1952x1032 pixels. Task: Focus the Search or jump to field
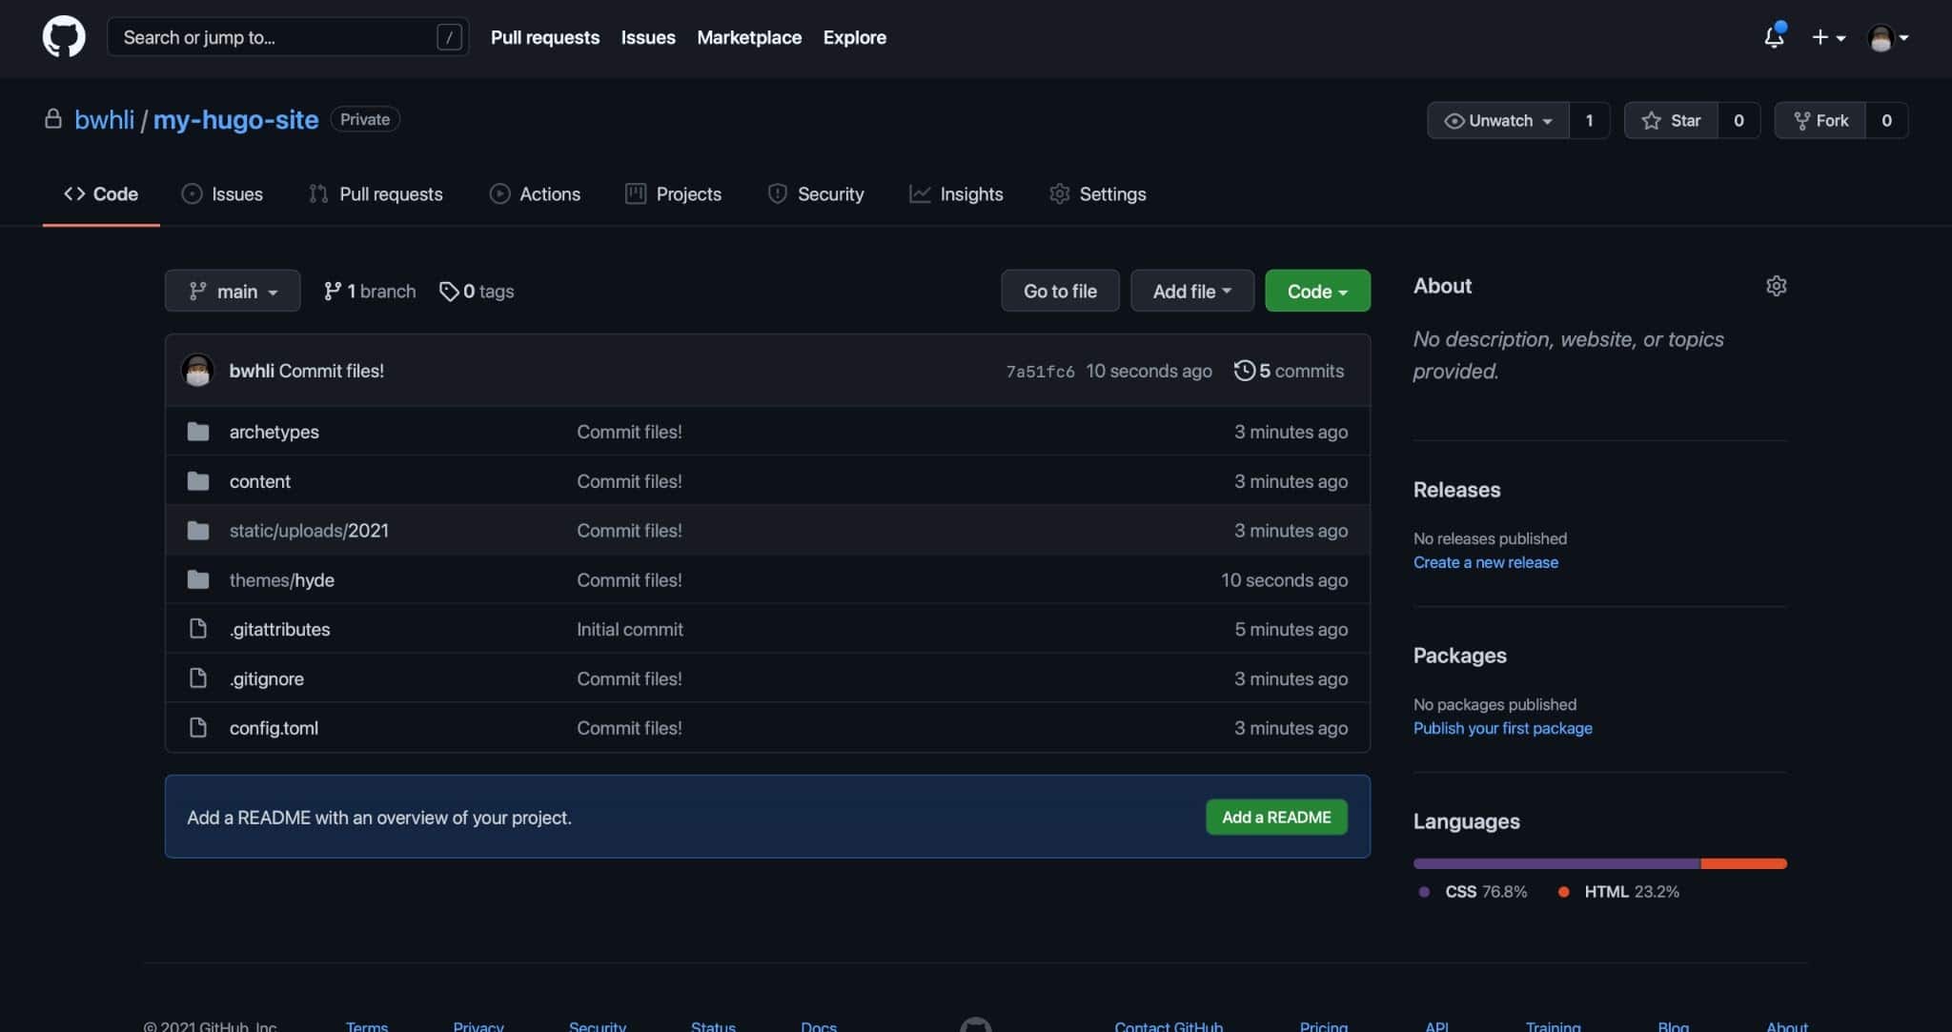click(276, 37)
